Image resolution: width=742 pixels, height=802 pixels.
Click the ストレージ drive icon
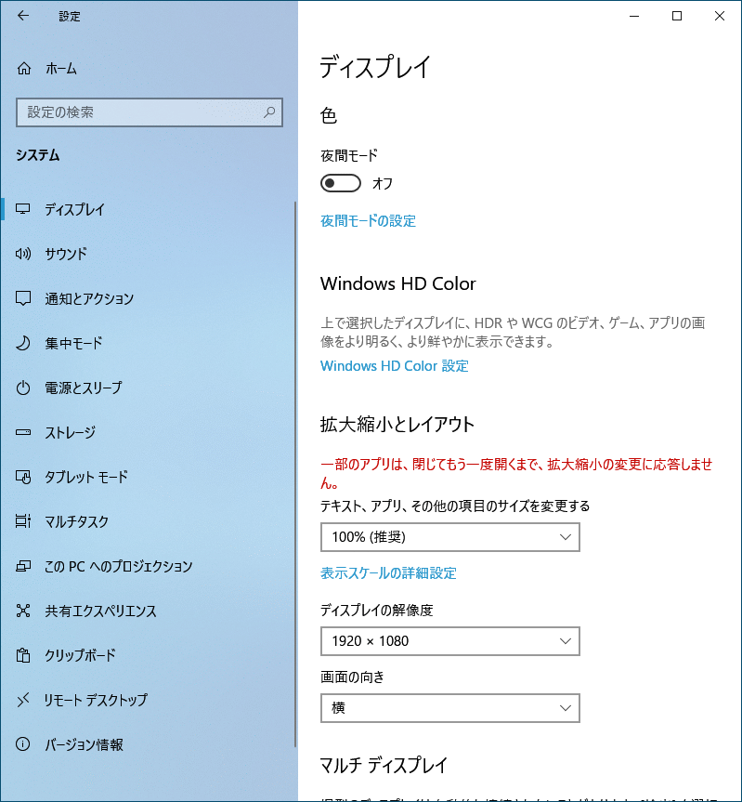tap(23, 432)
